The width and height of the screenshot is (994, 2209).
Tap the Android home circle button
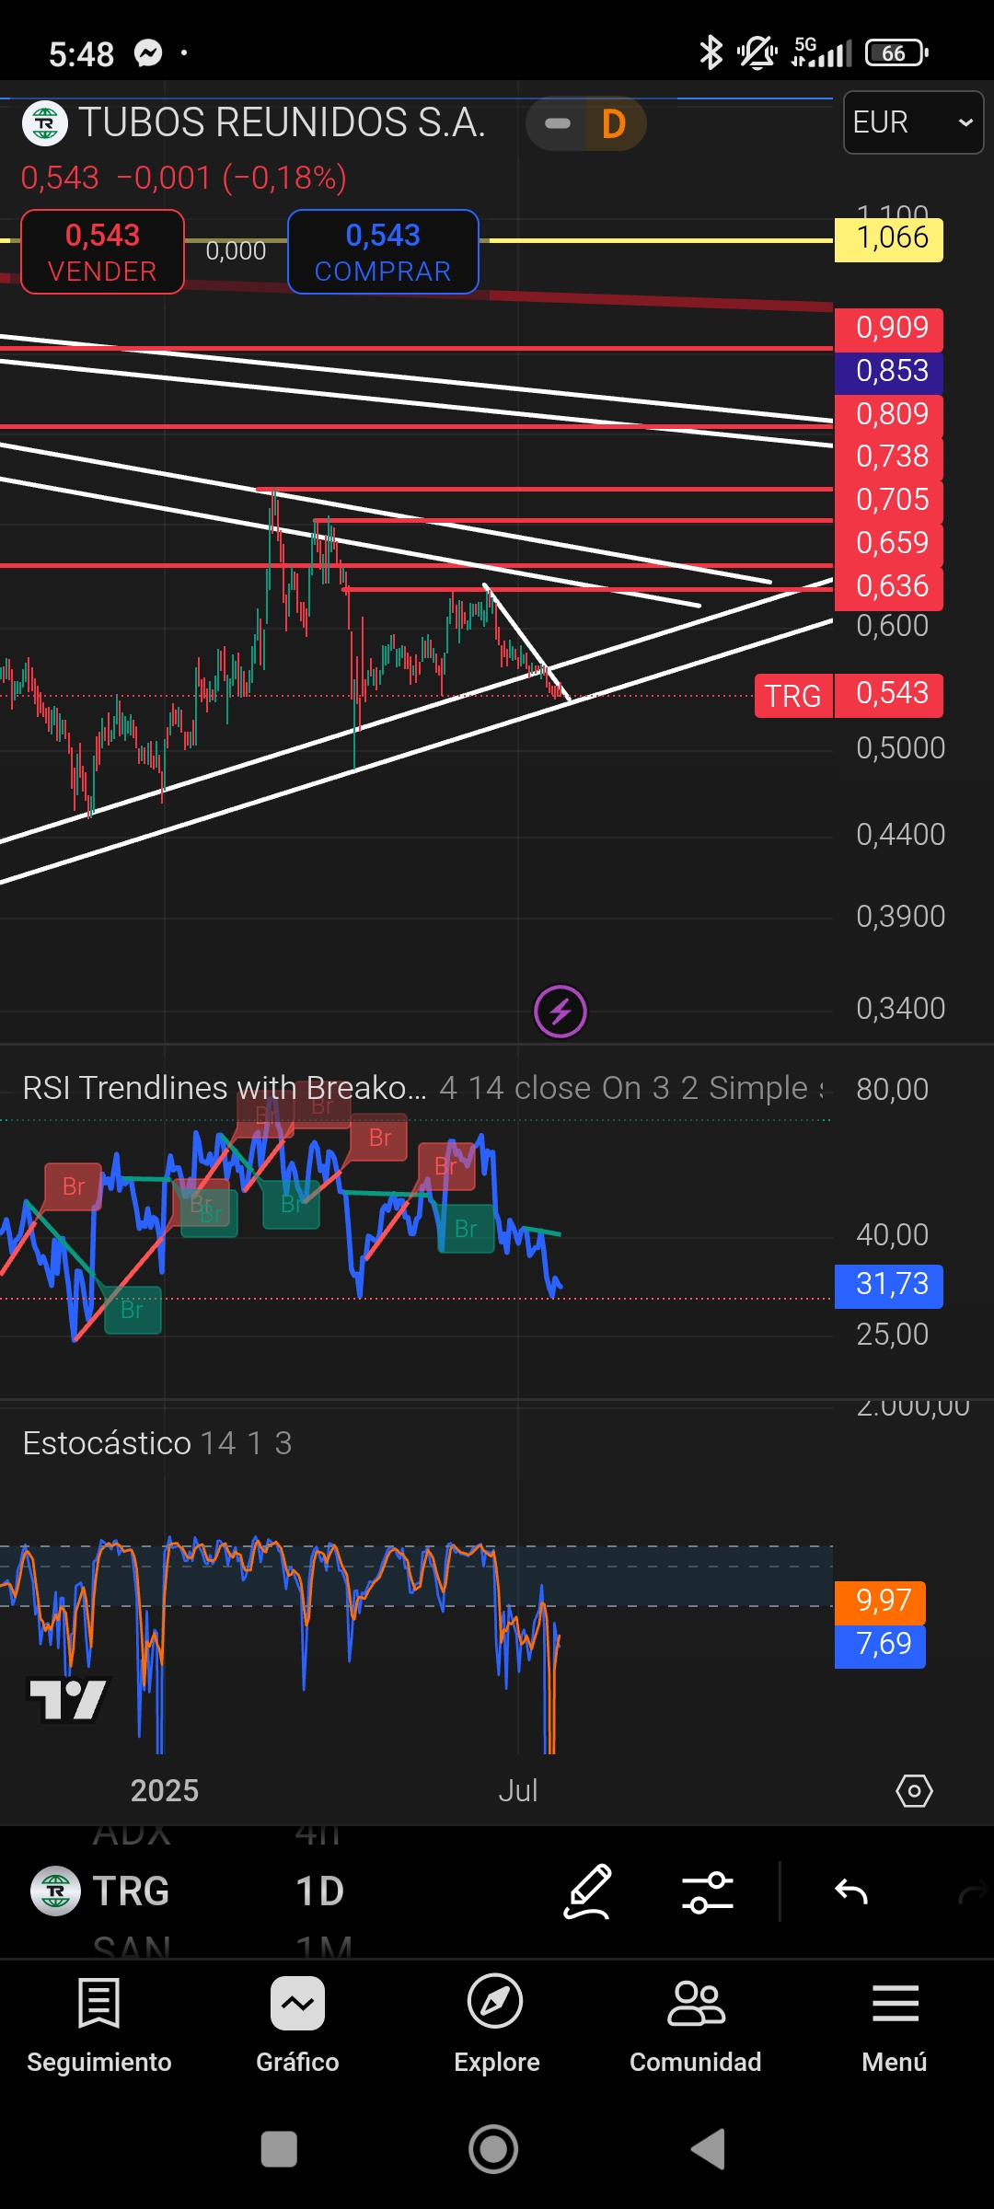tap(493, 2149)
